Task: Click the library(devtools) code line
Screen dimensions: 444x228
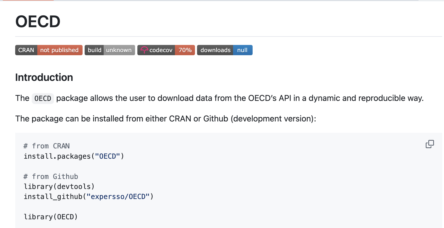Action: coord(59,187)
